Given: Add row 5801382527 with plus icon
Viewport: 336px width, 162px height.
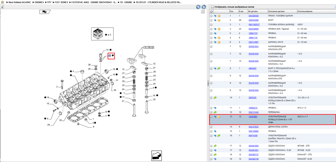Looking at the screenshot, I should click(x=211, y=24).
